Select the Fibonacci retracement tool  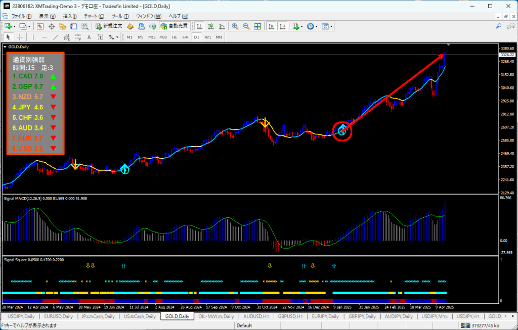point(78,37)
